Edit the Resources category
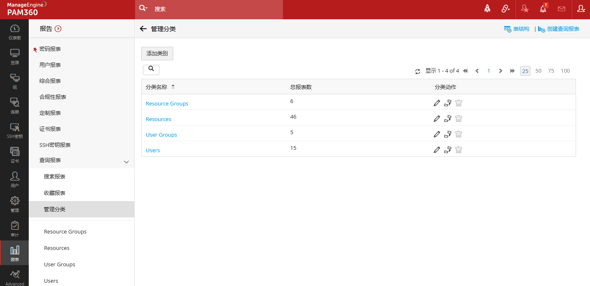Image resolution: width=590 pixels, height=286 pixels. pyautogui.click(x=437, y=119)
